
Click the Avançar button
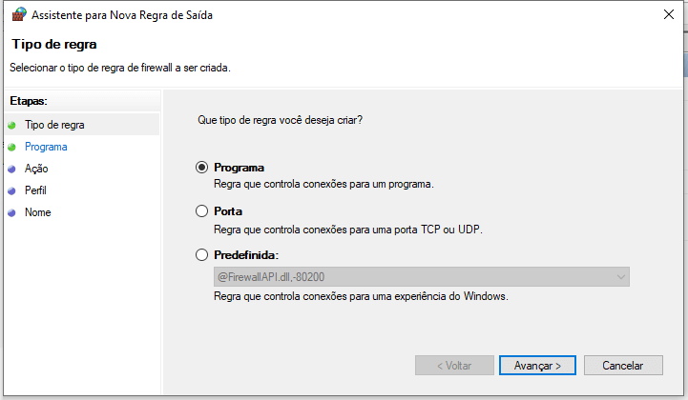click(537, 366)
